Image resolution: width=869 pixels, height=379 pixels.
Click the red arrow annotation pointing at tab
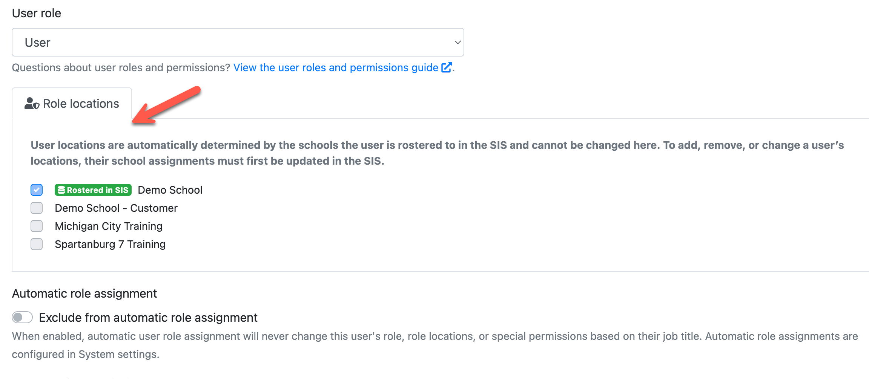pyautogui.click(x=166, y=105)
